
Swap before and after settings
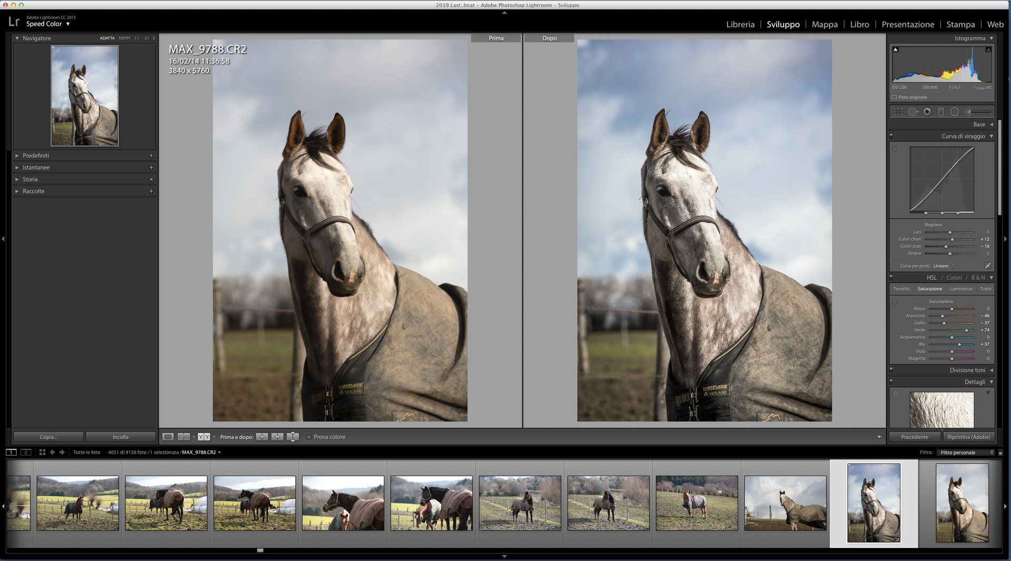click(x=293, y=437)
